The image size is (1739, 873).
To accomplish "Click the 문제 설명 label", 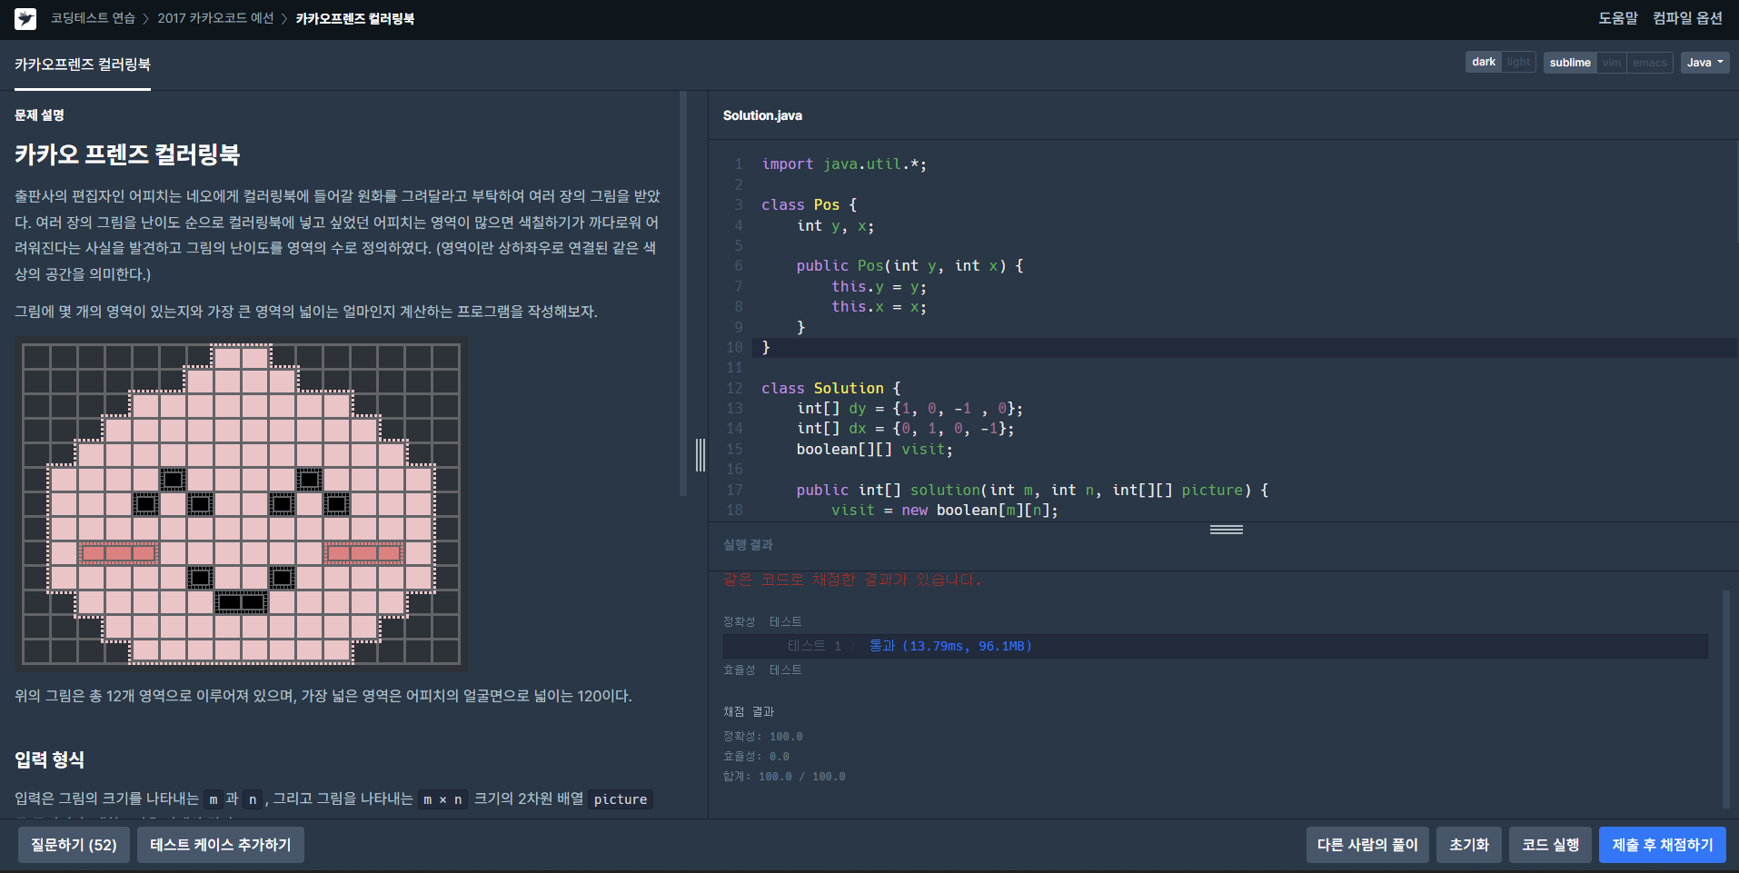I will pos(39,115).
